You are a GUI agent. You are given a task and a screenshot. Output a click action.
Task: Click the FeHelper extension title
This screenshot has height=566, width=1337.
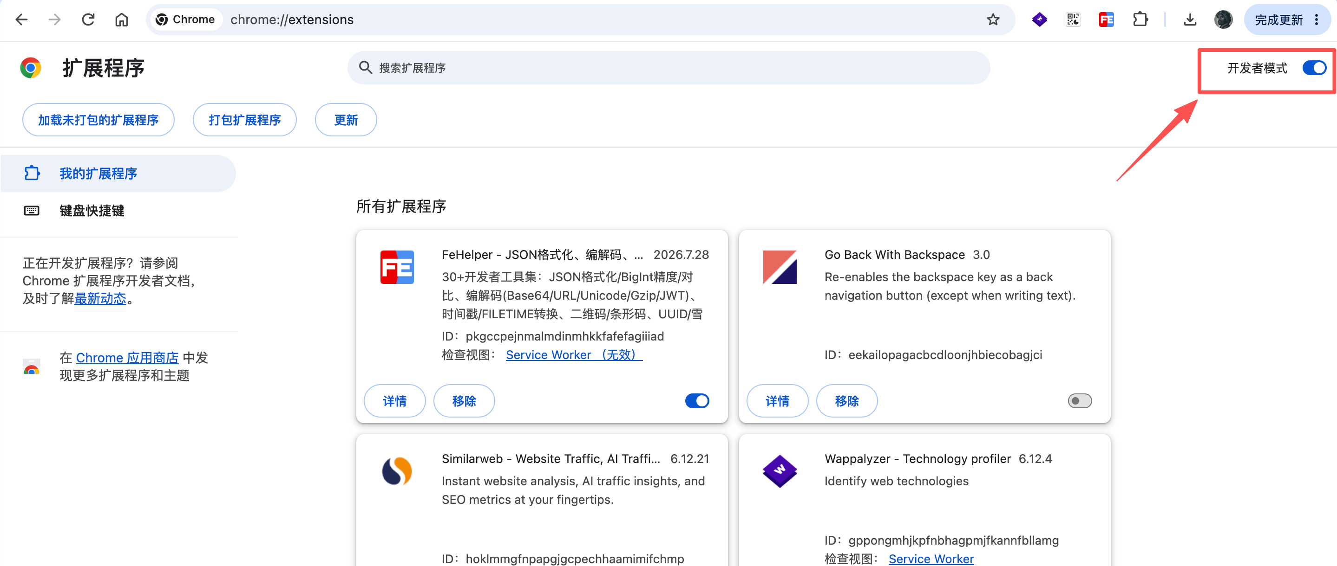[543, 255]
